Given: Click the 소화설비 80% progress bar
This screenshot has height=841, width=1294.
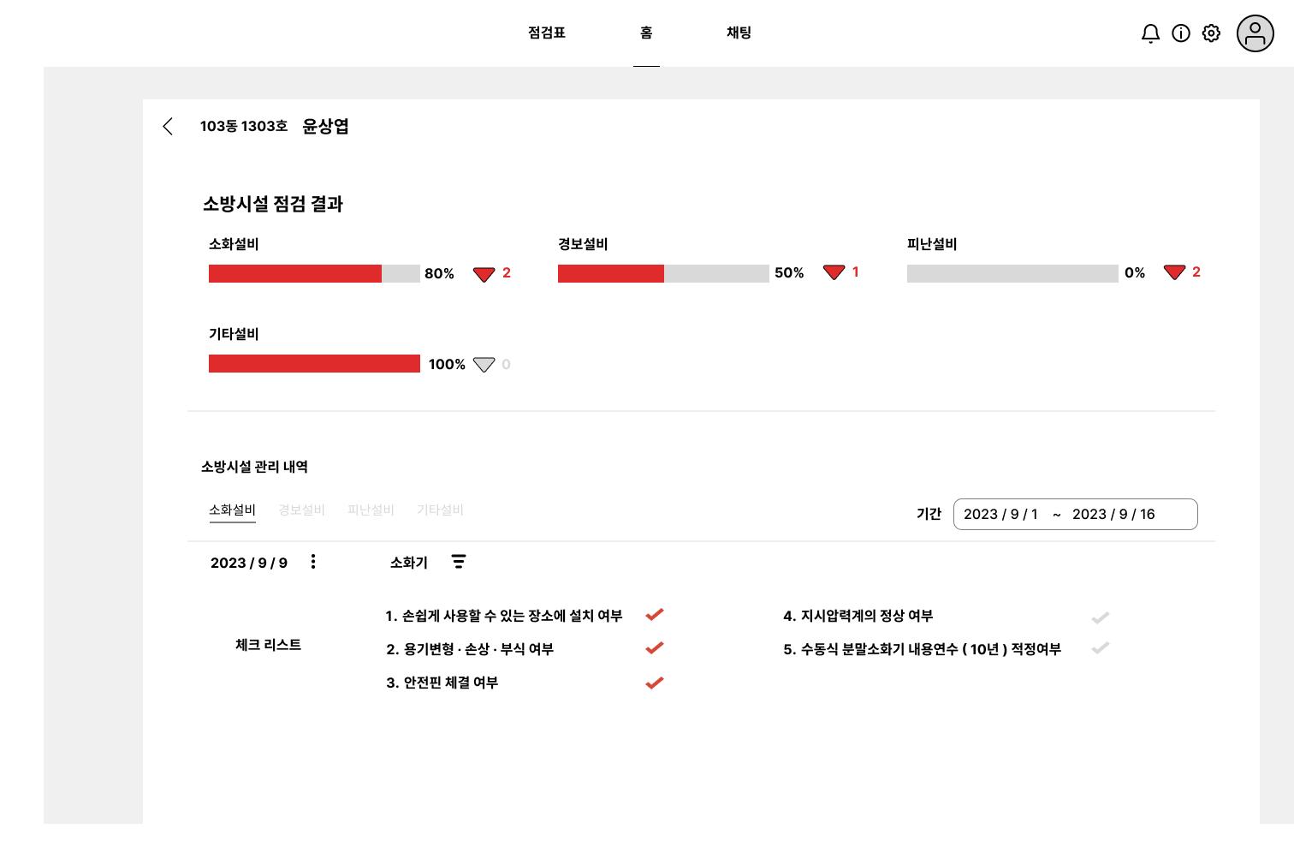Looking at the screenshot, I should pyautogui.click(x=314, y=273).
